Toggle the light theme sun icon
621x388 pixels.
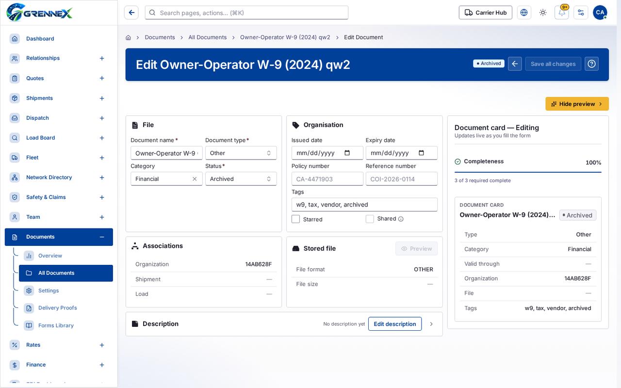coord(543,13)
